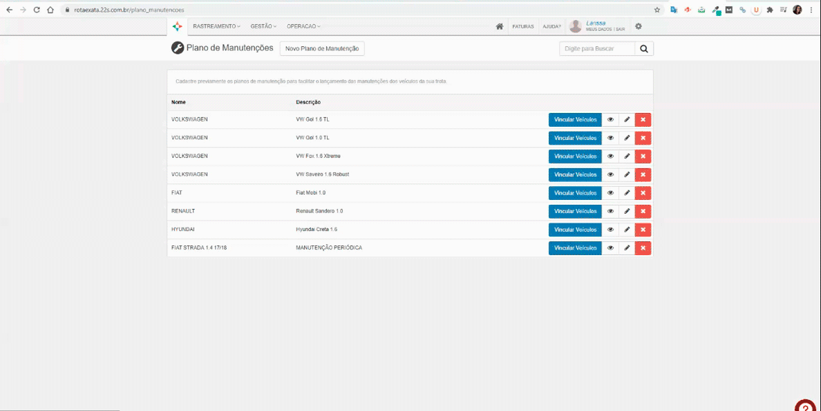This screenshot has height=411, width=821.
Task: Click the Nome column header
Action: (x=178, y=102)
